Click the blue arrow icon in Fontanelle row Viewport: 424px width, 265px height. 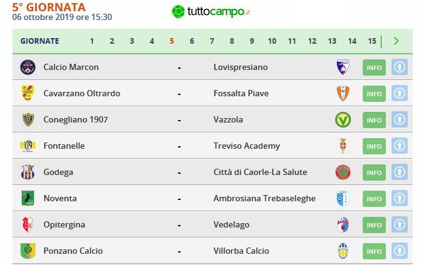[x=400, y=146]
